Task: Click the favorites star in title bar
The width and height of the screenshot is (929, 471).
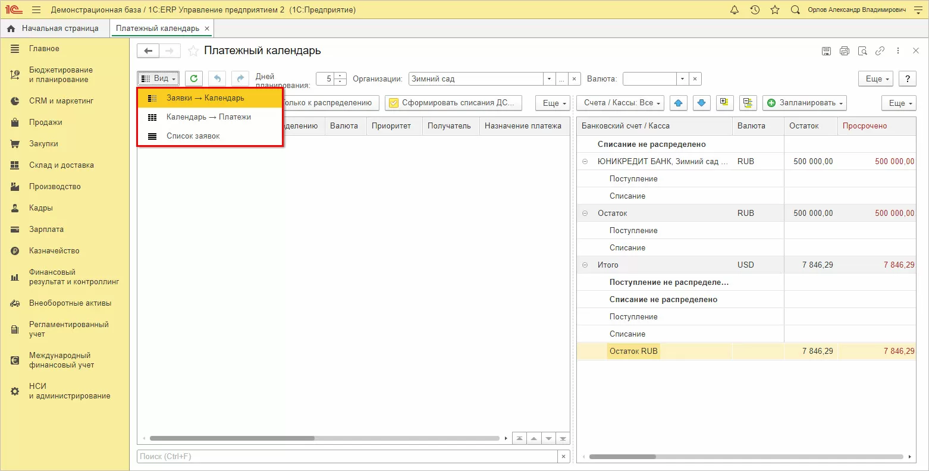Action: tap(774, 10)
